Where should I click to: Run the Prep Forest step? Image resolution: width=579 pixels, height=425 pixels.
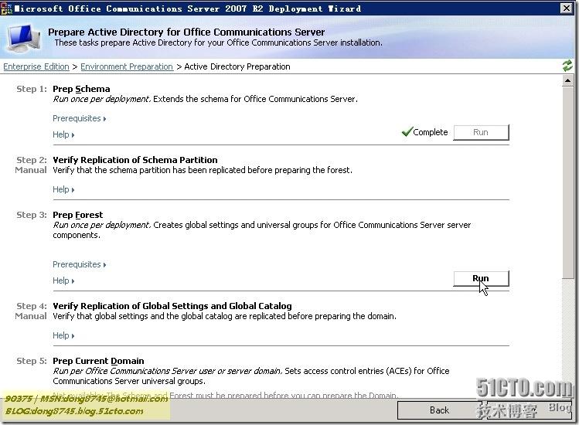pos(481,278)
